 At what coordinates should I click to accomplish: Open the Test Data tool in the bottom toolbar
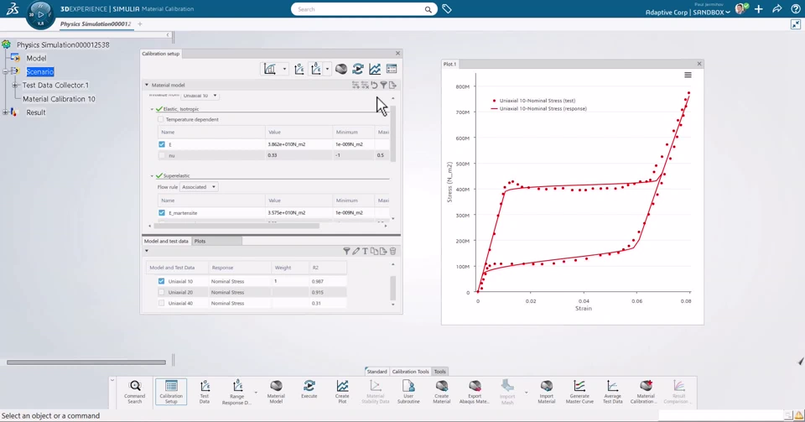[x=205, y=392]
